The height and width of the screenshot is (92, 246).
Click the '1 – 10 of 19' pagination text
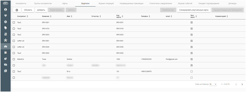point(225,84)
